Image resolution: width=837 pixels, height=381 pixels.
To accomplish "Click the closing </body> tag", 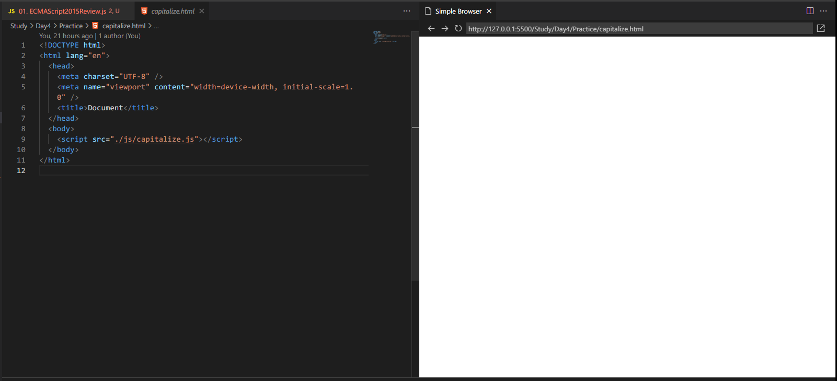I will pos(63,149).
